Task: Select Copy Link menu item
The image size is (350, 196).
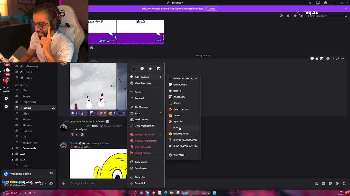Action: [x=146, y=177]
